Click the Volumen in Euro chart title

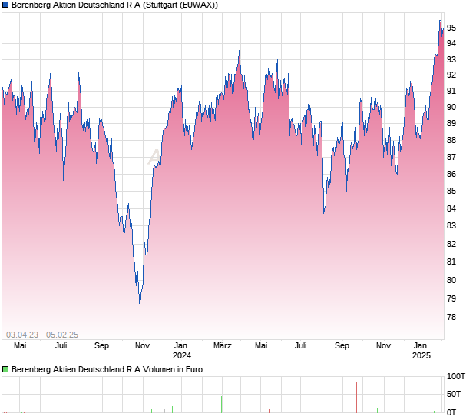(107, 369)
